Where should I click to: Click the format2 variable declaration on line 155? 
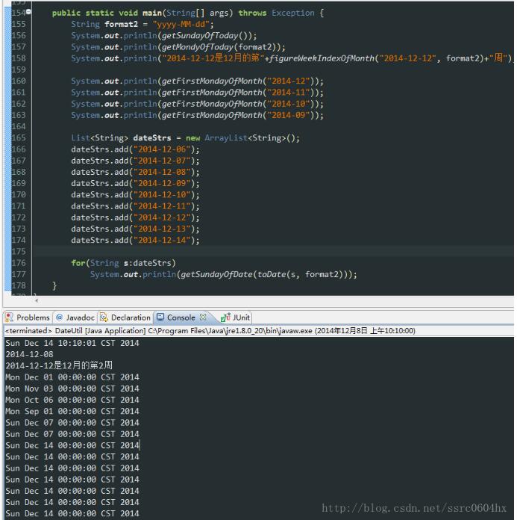pos(121,24)
